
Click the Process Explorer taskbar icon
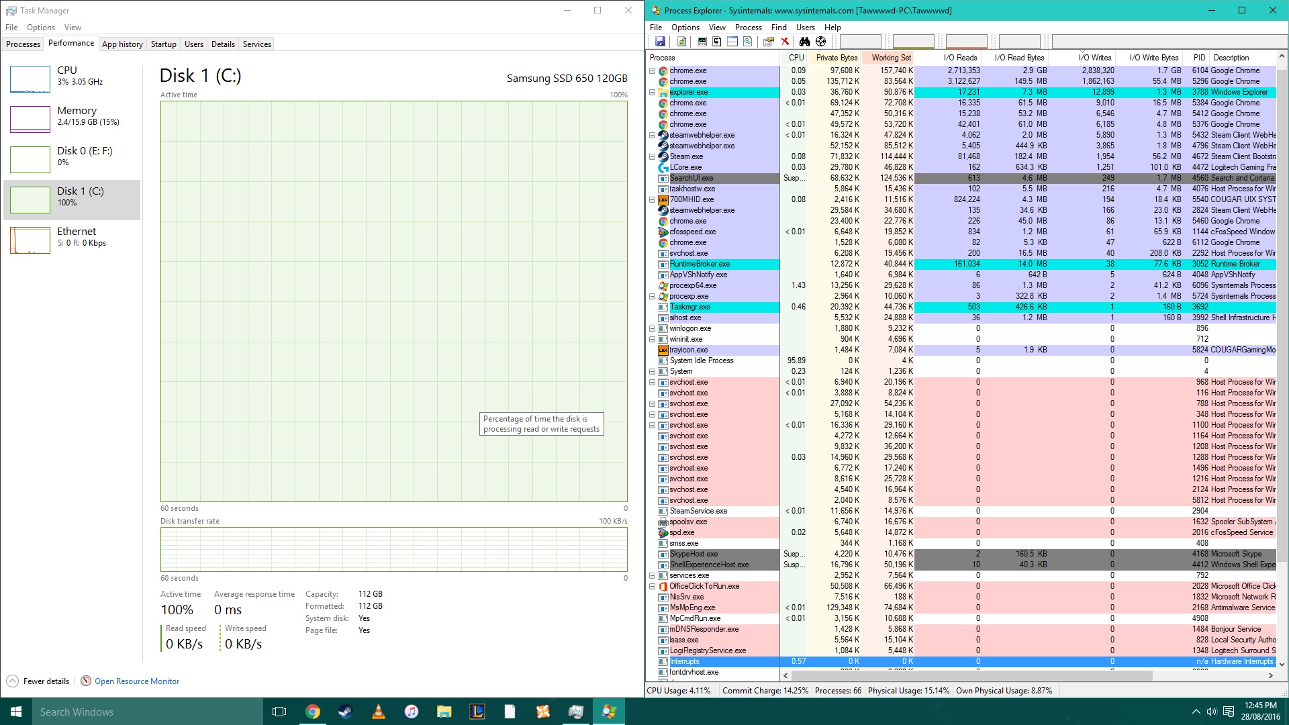609,712
